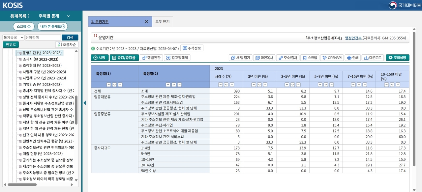The width and height of the screenshot is (422, 192).
Task: Open the 통계목록 search-type combo box
Action: click(x=14, y=38)
